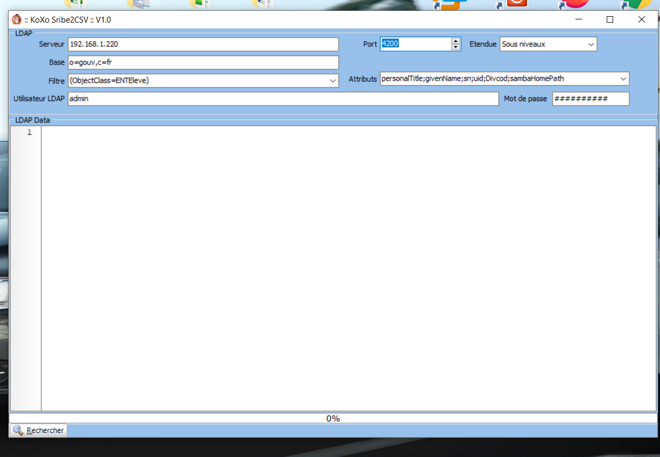Decrease Port with the down arrow

456,47
